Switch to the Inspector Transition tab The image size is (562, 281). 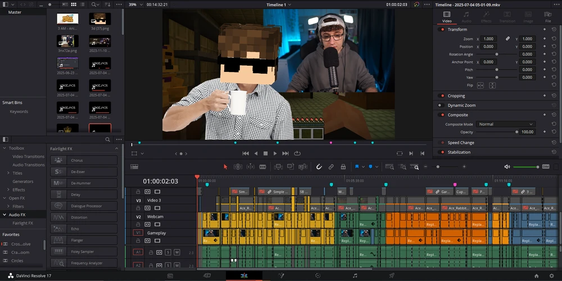pos(507,17)
